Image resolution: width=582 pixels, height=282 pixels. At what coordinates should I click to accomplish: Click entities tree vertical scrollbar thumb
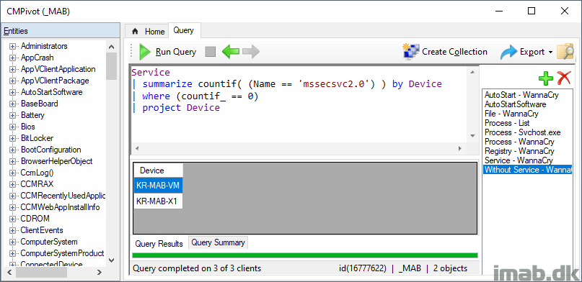[x=111, y=66]
